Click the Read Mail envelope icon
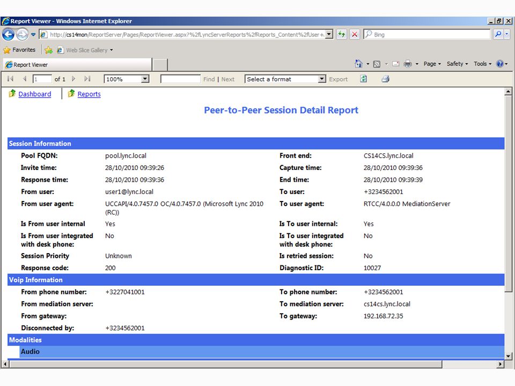Screen dimensions: 515x386 pos(396,64)
